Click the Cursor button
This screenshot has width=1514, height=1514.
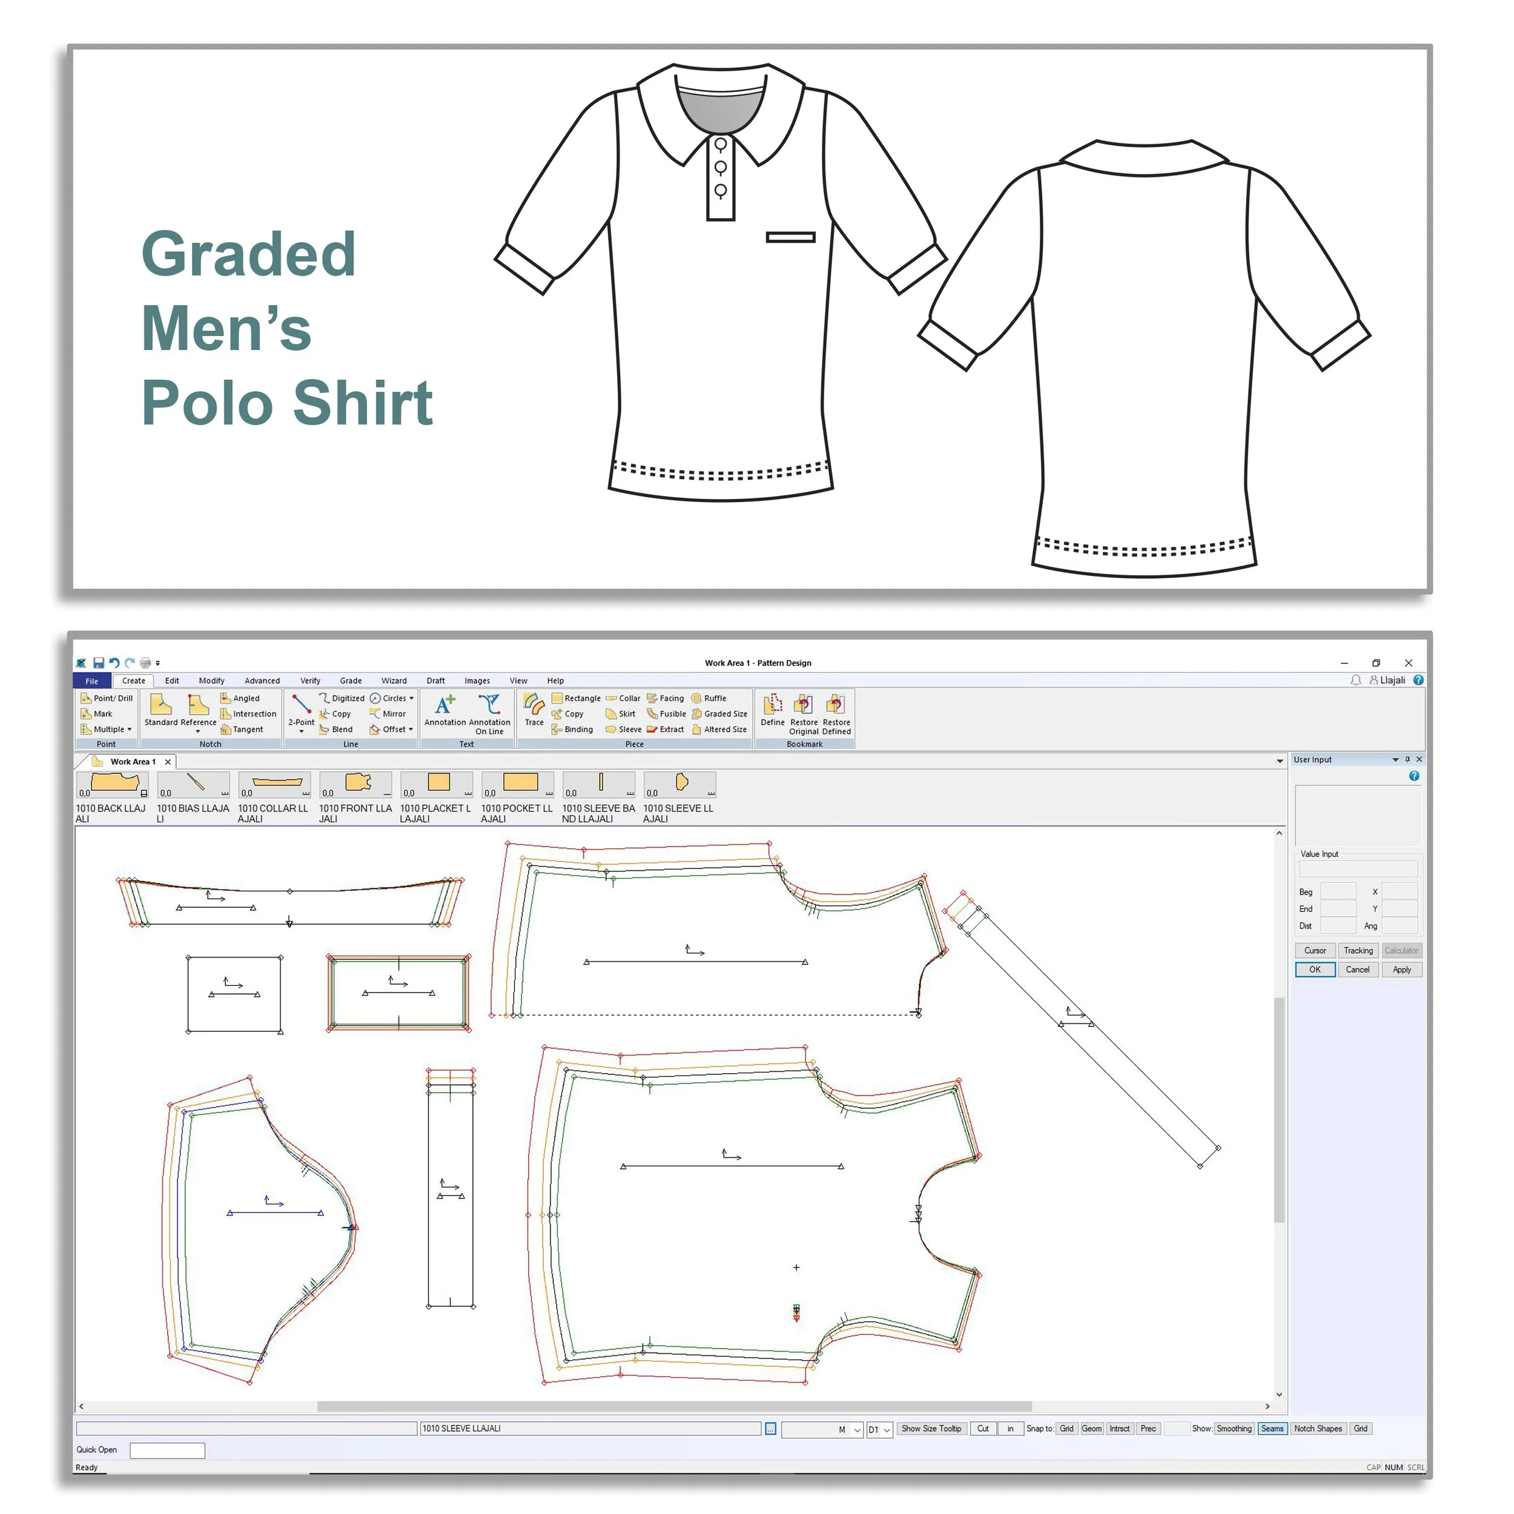click(1315, 951)
